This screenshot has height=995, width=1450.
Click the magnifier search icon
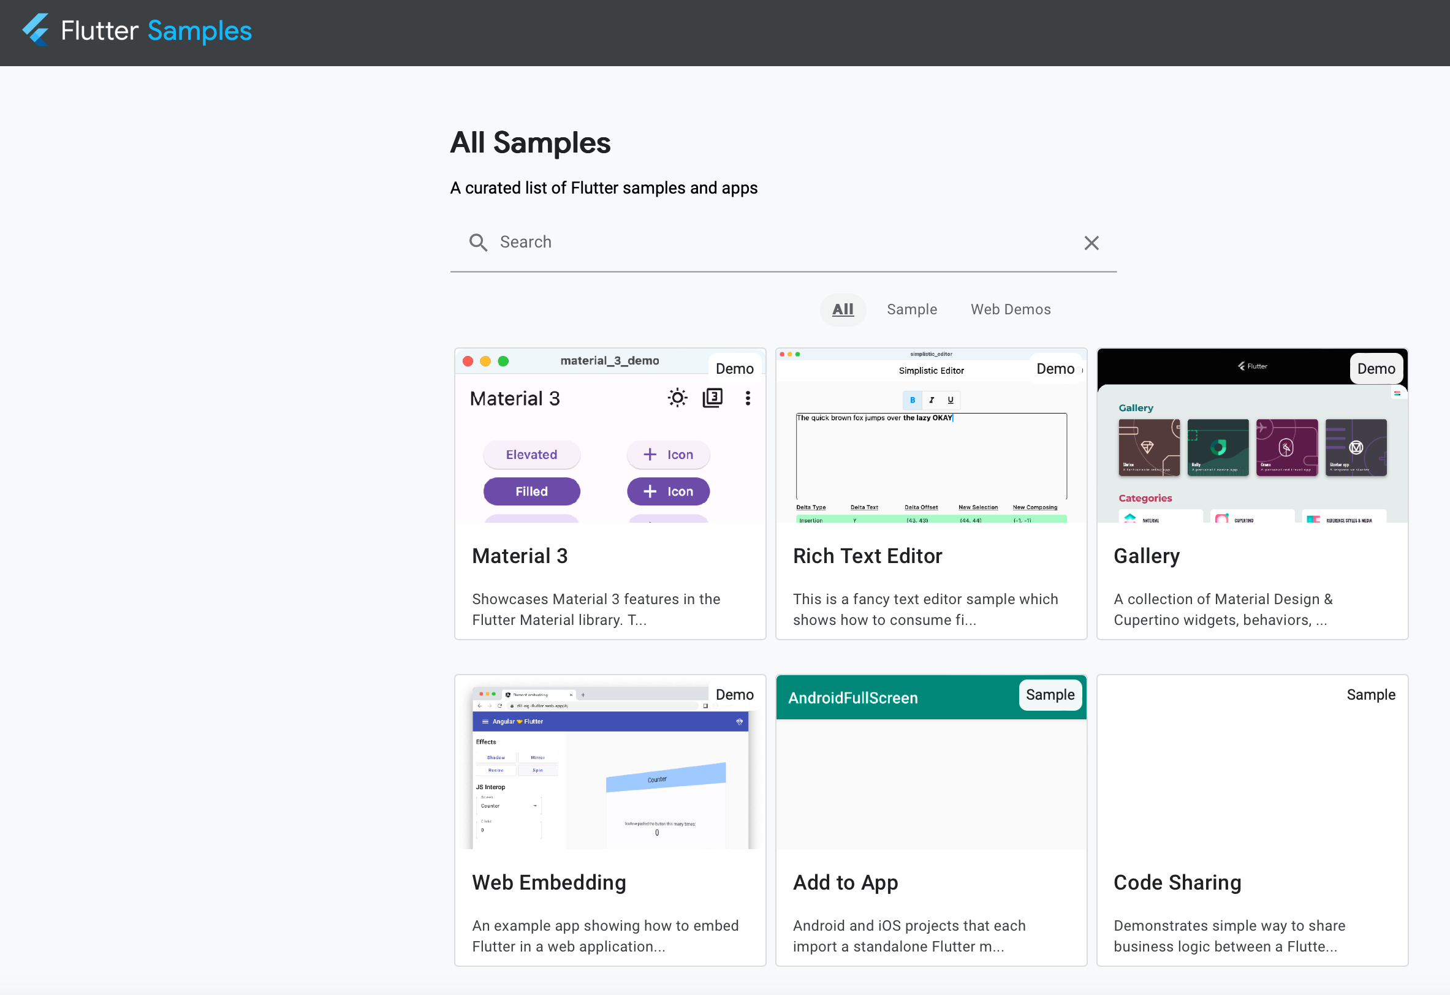479,242
